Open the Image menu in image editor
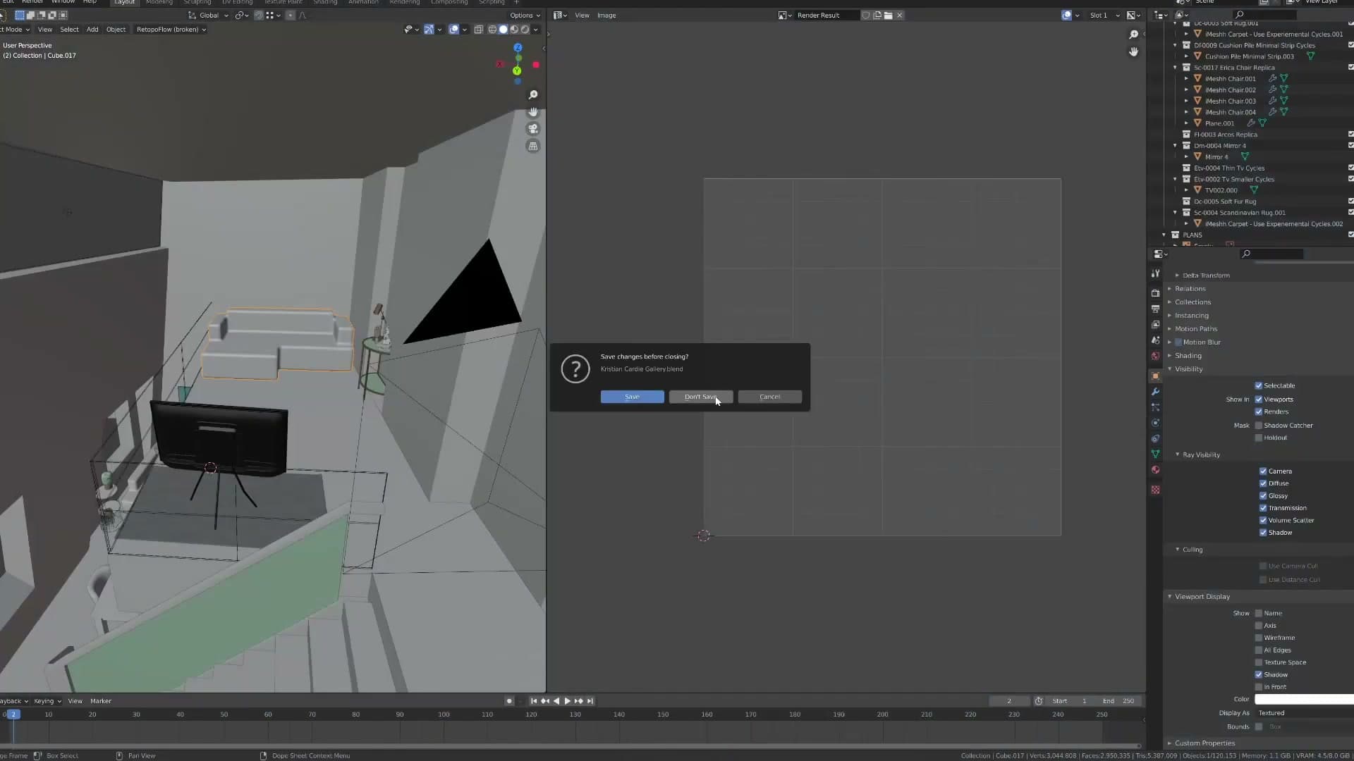1354x761 pixels. [606, 16]
